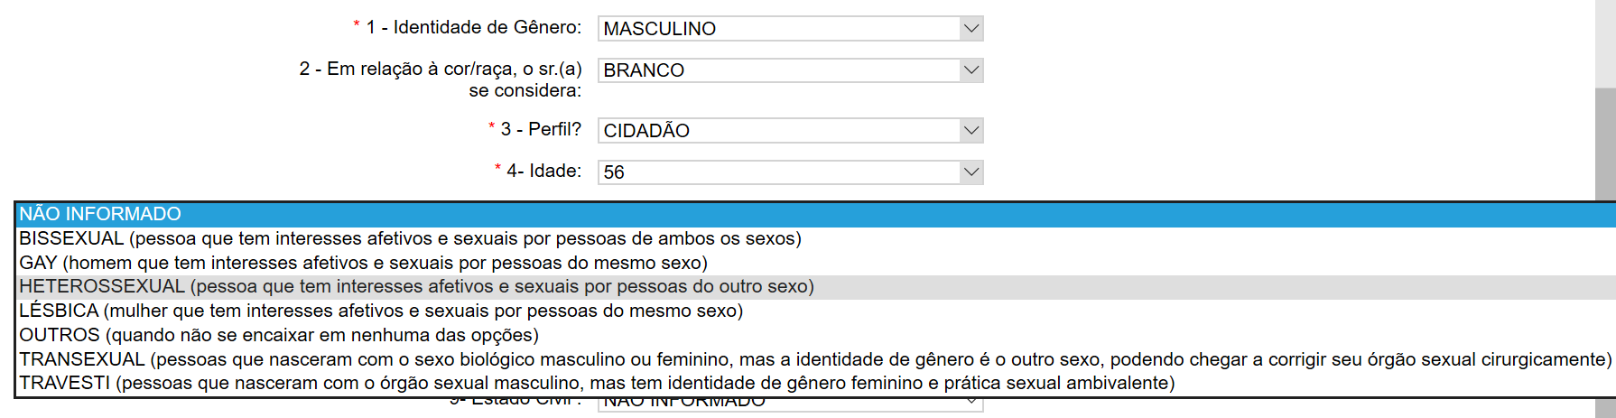This screenshot has width=1616, height=418.
Task: Click the Idade field label
Action: [x=543, y=172]
